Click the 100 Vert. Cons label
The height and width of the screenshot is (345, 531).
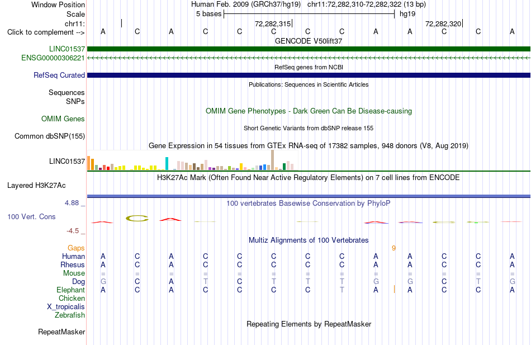point(31,217)
